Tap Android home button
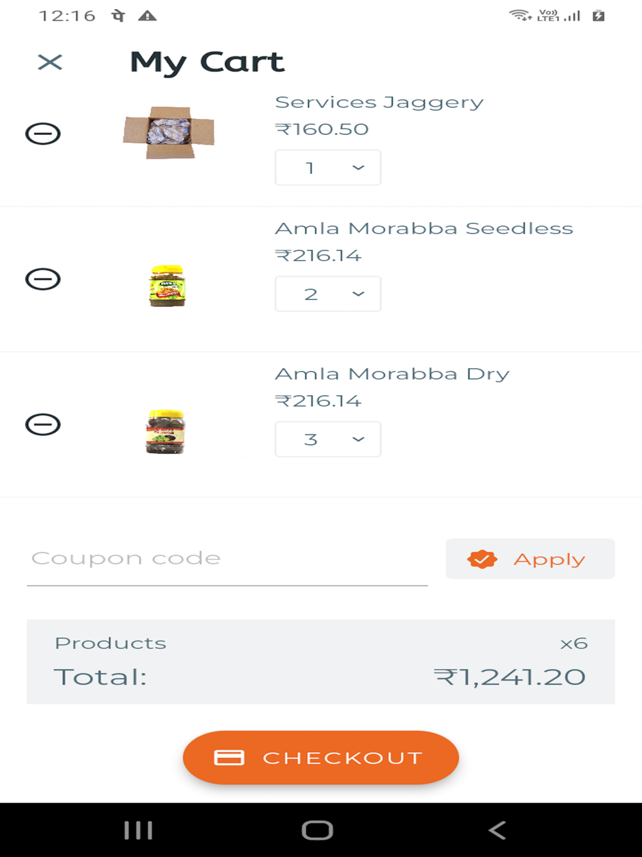This screenshot has width=642, height=857. [x=317, y=830]
